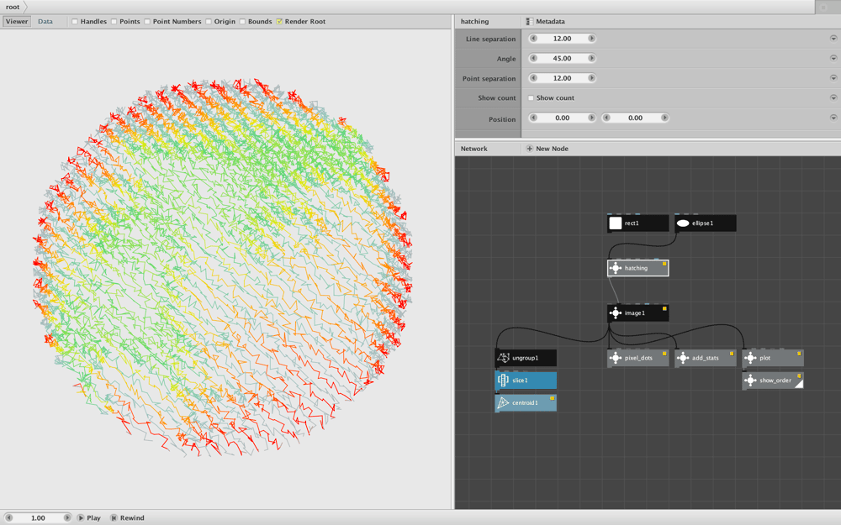Decrease Angle with left arrow
841x525 pixels.
click(x=533, y=59)
